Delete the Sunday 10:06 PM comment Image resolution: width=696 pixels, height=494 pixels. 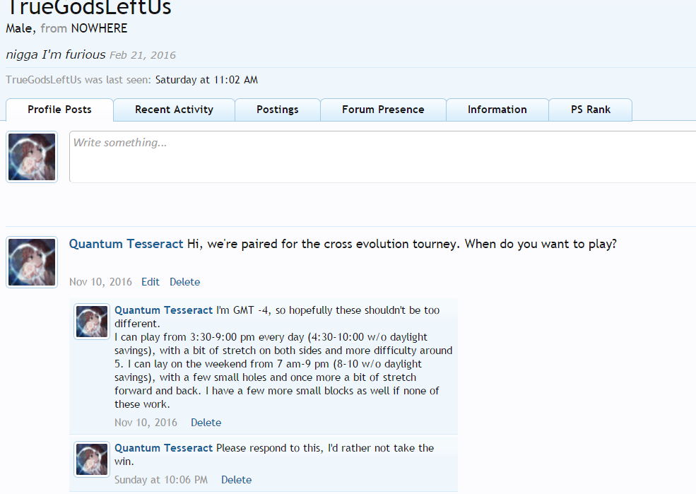tap(236, 480)
